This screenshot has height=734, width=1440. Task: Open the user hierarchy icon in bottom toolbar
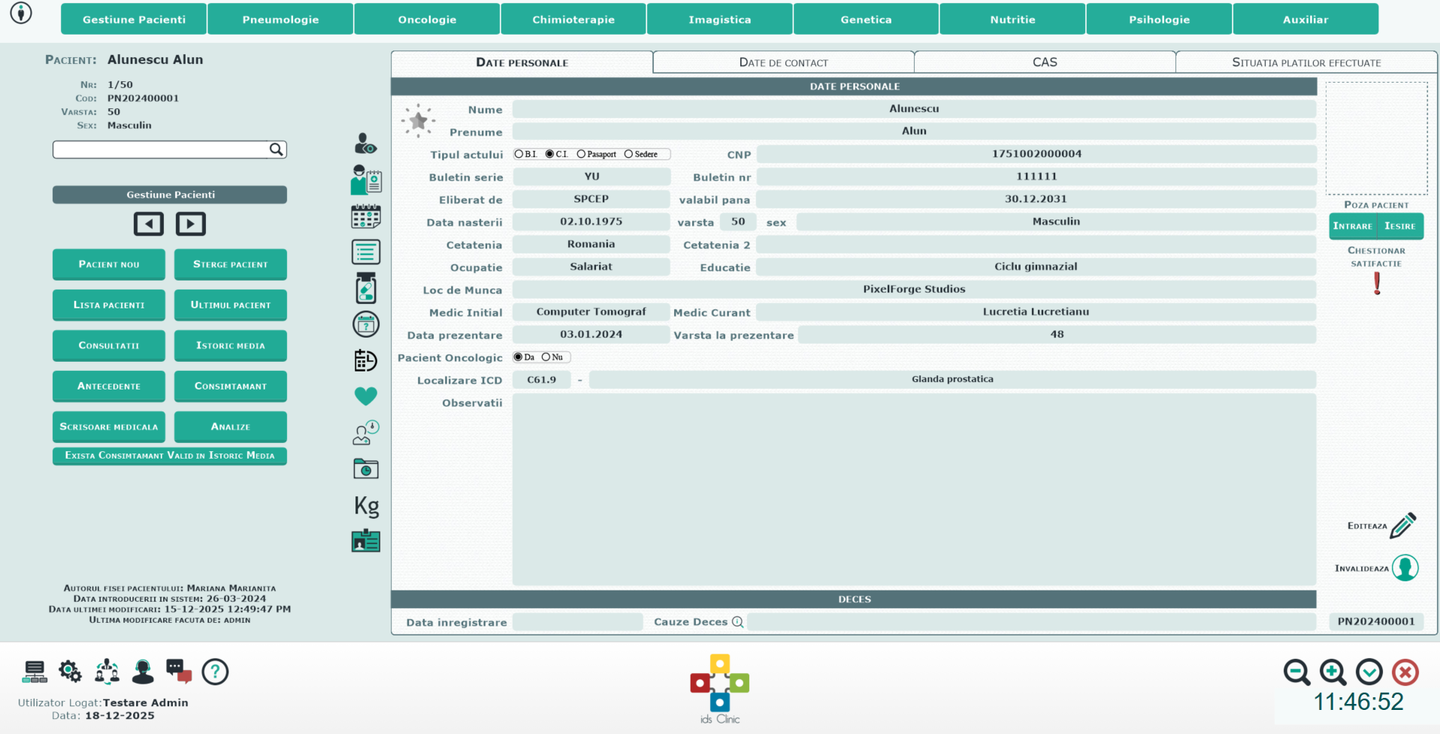click(107, 672)
